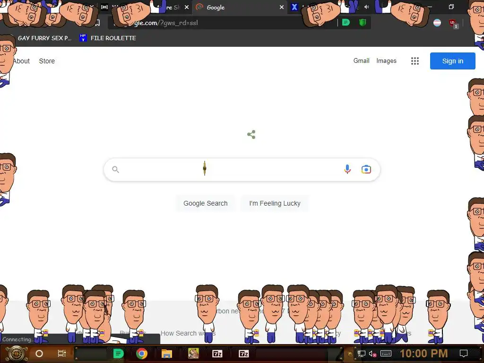Image resolution: width=484 pixels, height=363 pixels.
Task: Start a voice search with the microphone icon
Action: coord(347,169)
